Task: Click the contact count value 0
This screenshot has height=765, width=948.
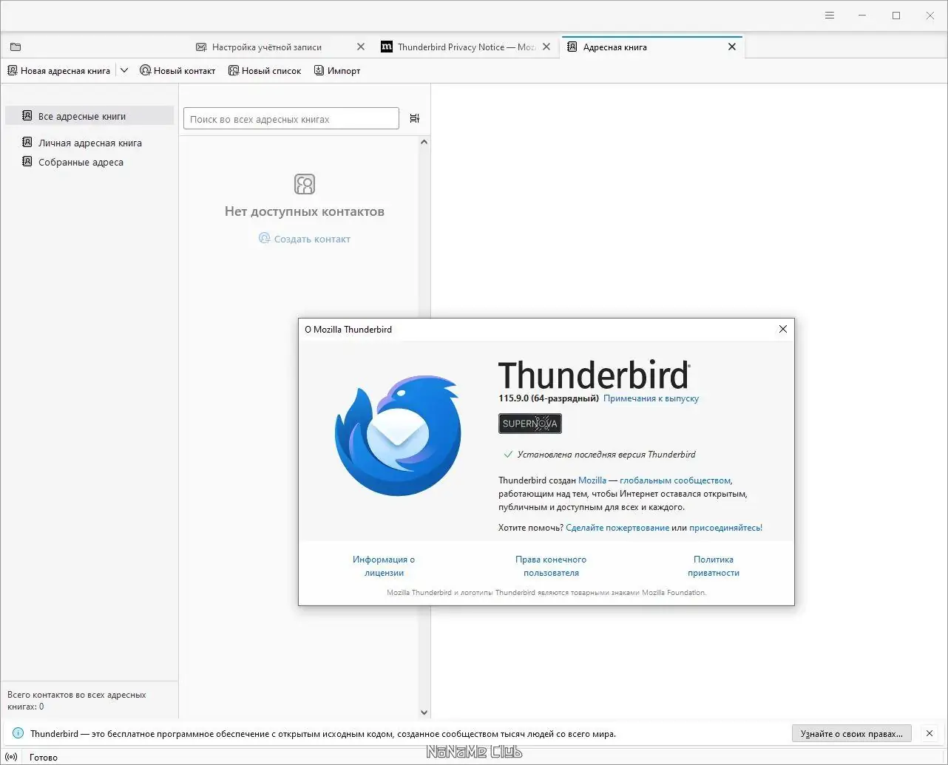Action: [41, 707]
